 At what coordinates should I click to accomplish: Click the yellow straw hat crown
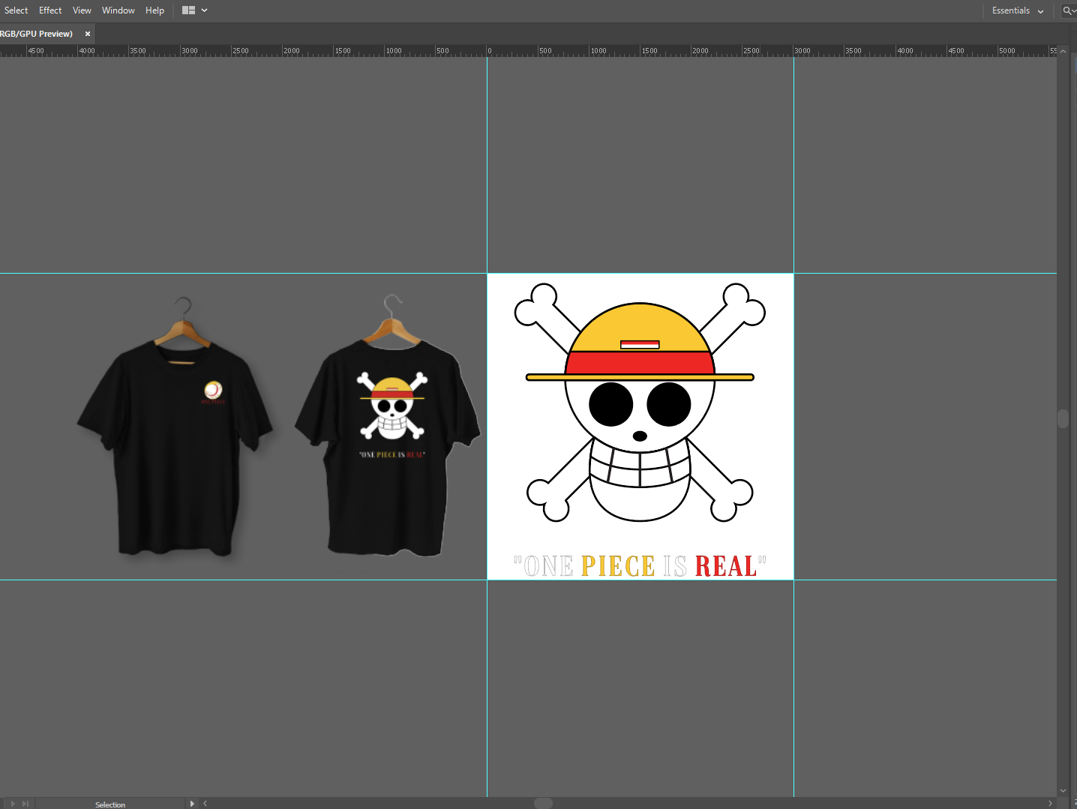(639, 324)
